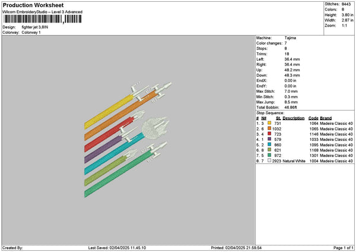The width and height of the screenshot is (356, 252).
Task: Click the Max Jump value "8.5 mm"
Action: [291, 102]
